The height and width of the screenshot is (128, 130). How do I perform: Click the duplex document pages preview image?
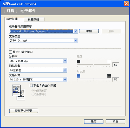coord(18,92)
